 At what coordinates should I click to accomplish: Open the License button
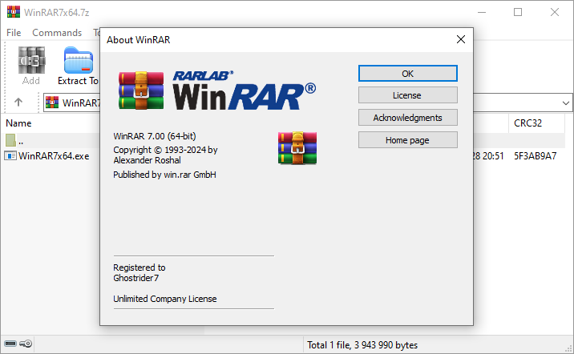(x=408, y=95)
